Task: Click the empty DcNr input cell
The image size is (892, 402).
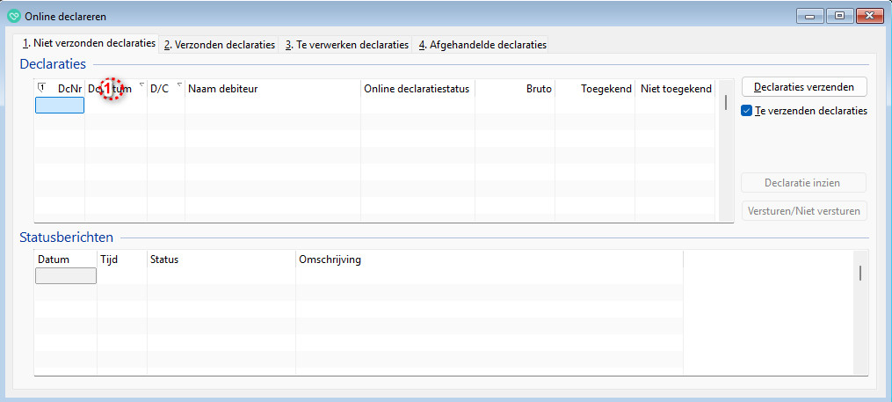Action: 60,106
